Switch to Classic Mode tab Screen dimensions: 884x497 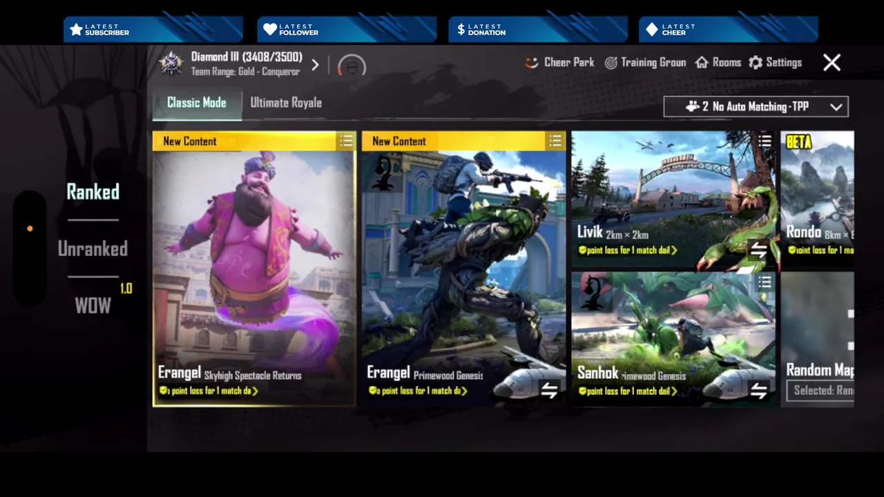(x=197, y=103)
